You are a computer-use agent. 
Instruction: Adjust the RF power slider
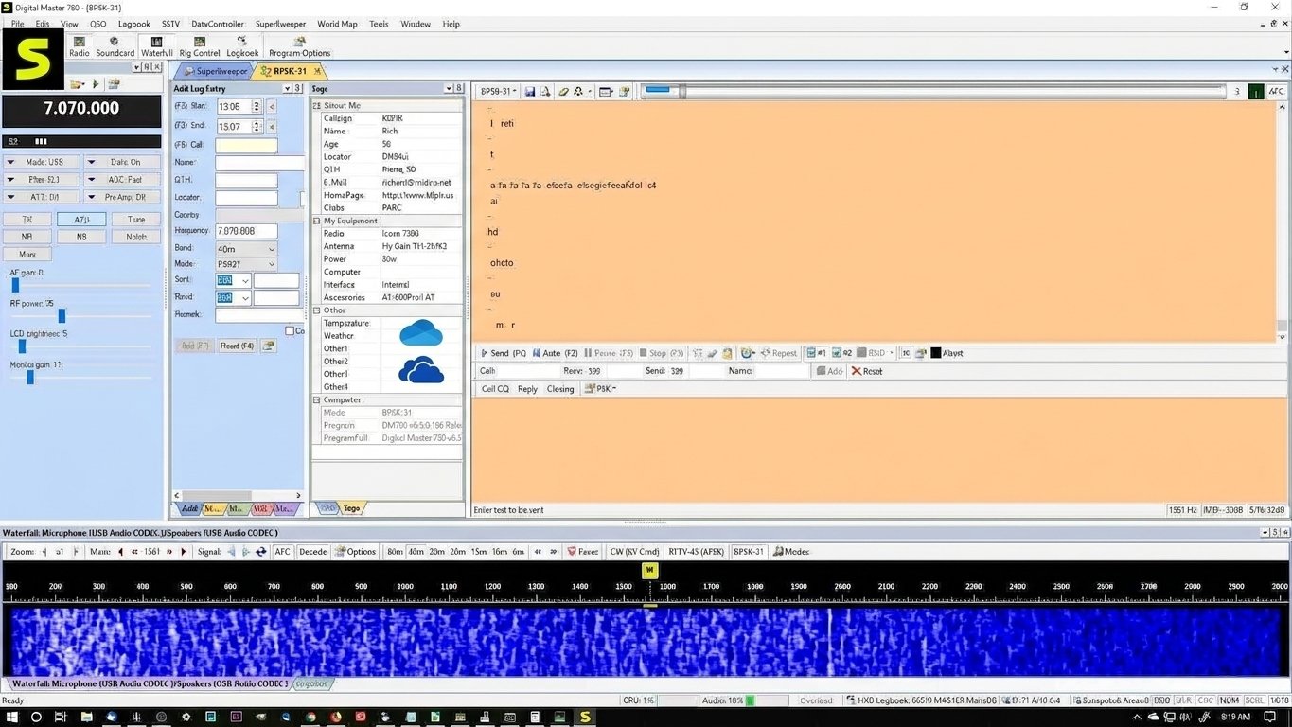coord(62,316)
